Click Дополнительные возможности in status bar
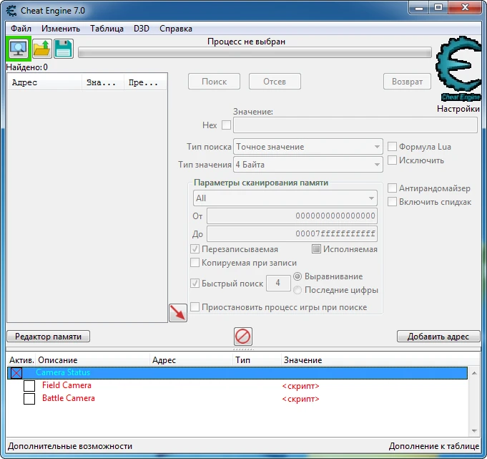 coord(70,446)
